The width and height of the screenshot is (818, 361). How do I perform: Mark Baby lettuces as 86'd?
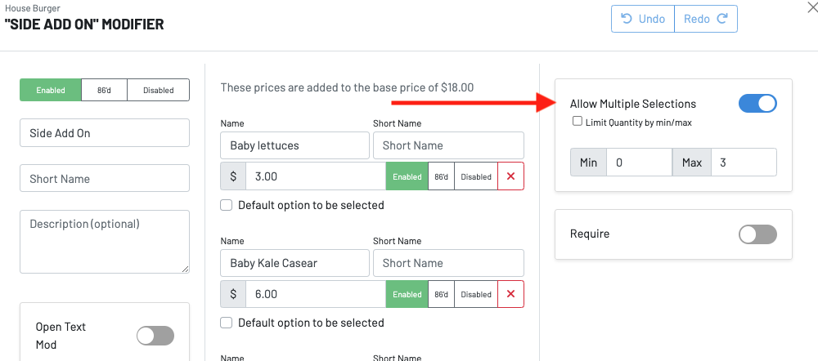point(441,176)
